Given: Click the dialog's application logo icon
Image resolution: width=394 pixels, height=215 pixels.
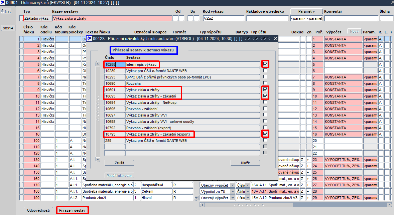Looking at the screenshot, I should [89, 38].
